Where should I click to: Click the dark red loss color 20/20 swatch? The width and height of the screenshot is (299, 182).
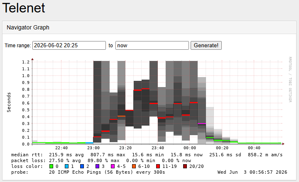point(185,166)
